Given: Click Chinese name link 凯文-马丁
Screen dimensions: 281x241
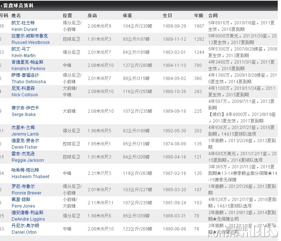Looking at the screenshot, I should (x=21, y=49).
